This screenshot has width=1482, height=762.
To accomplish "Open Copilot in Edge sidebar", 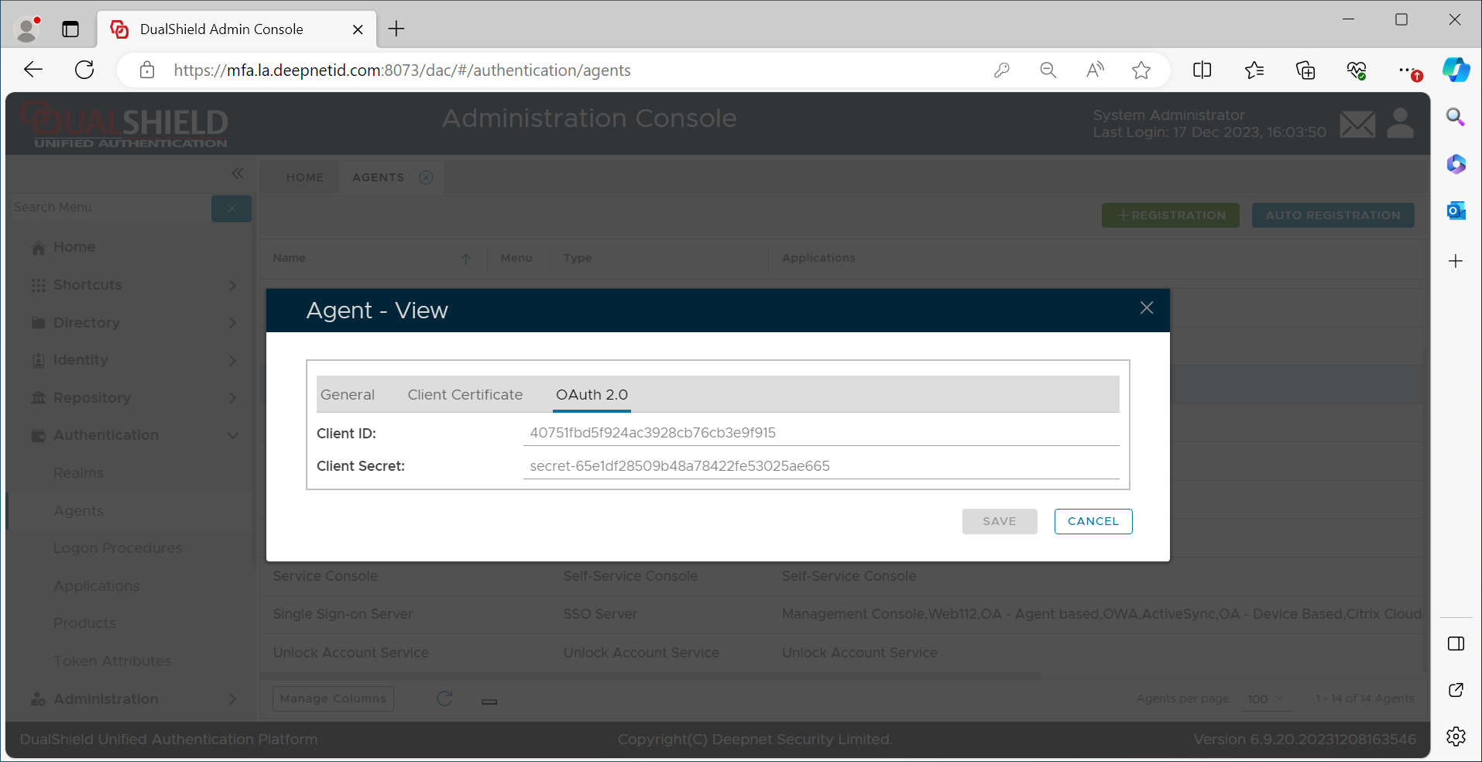I will [1456, 70].
